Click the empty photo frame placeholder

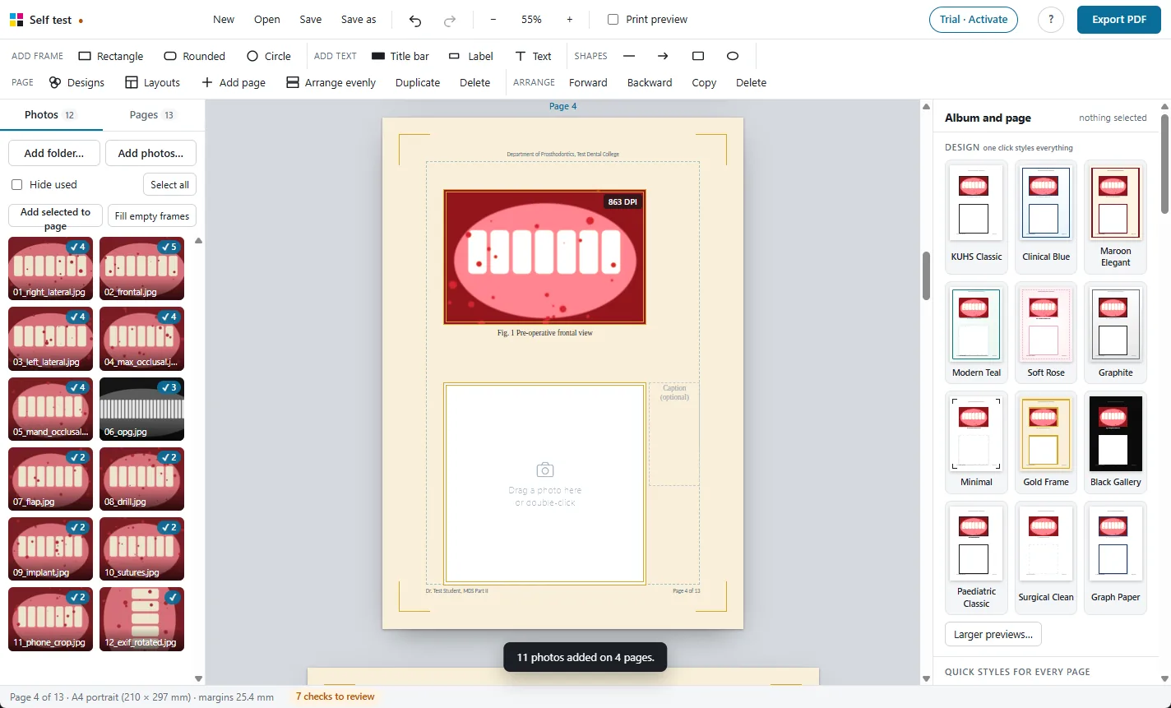[544, 483]
